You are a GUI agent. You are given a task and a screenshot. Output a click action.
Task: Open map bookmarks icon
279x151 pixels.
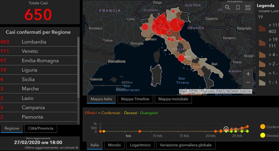tap(238, 8)
